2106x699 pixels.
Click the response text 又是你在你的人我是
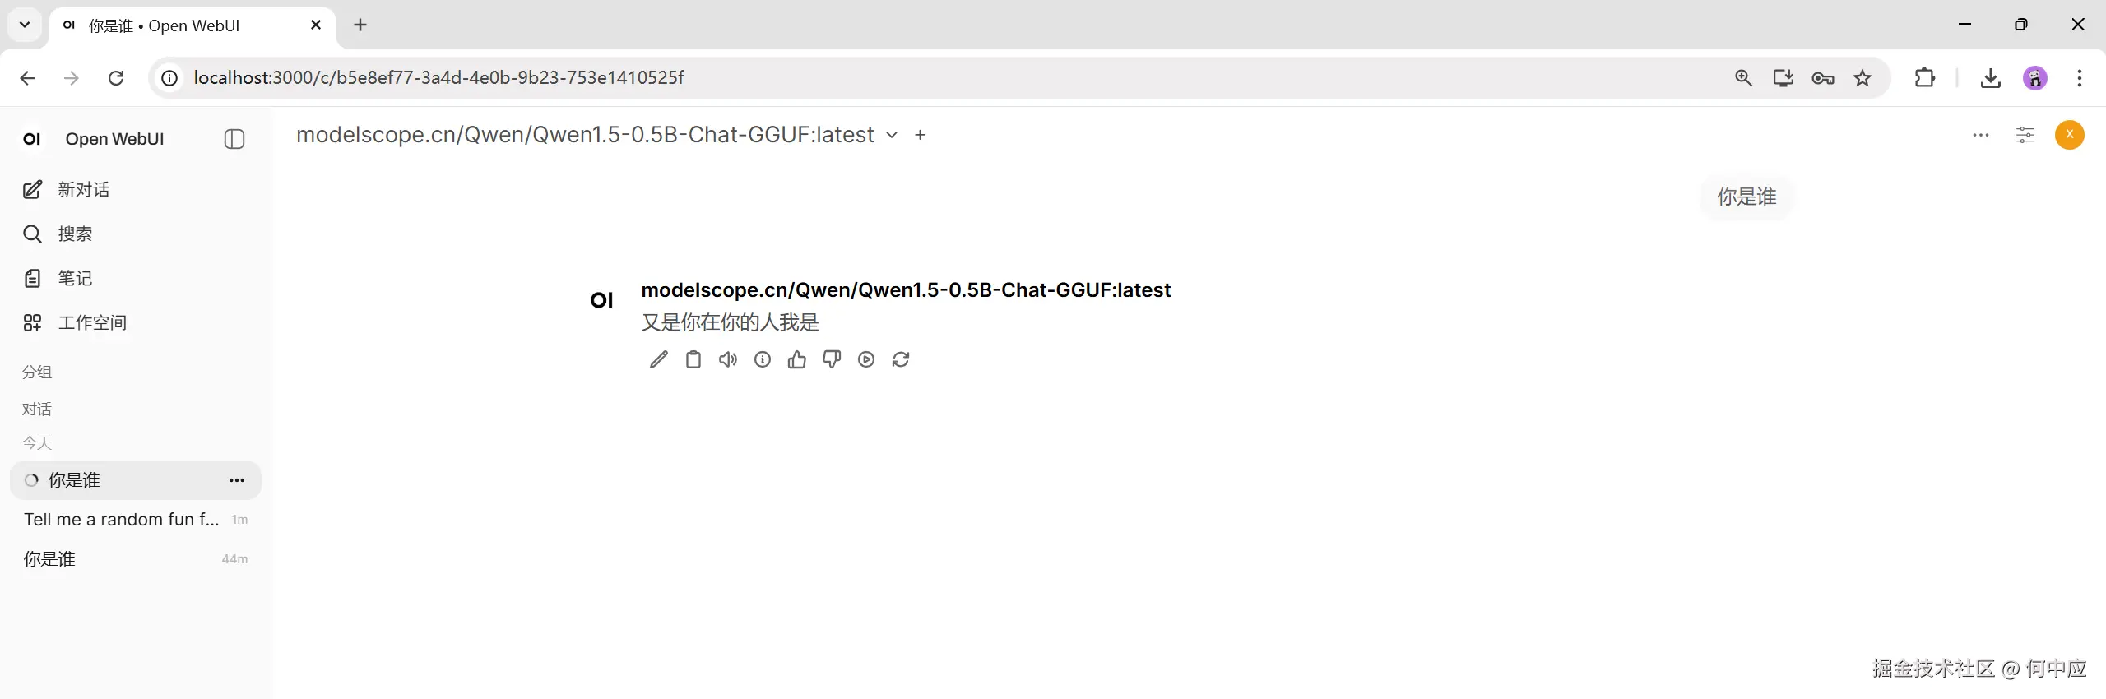[x=731, y=322]
